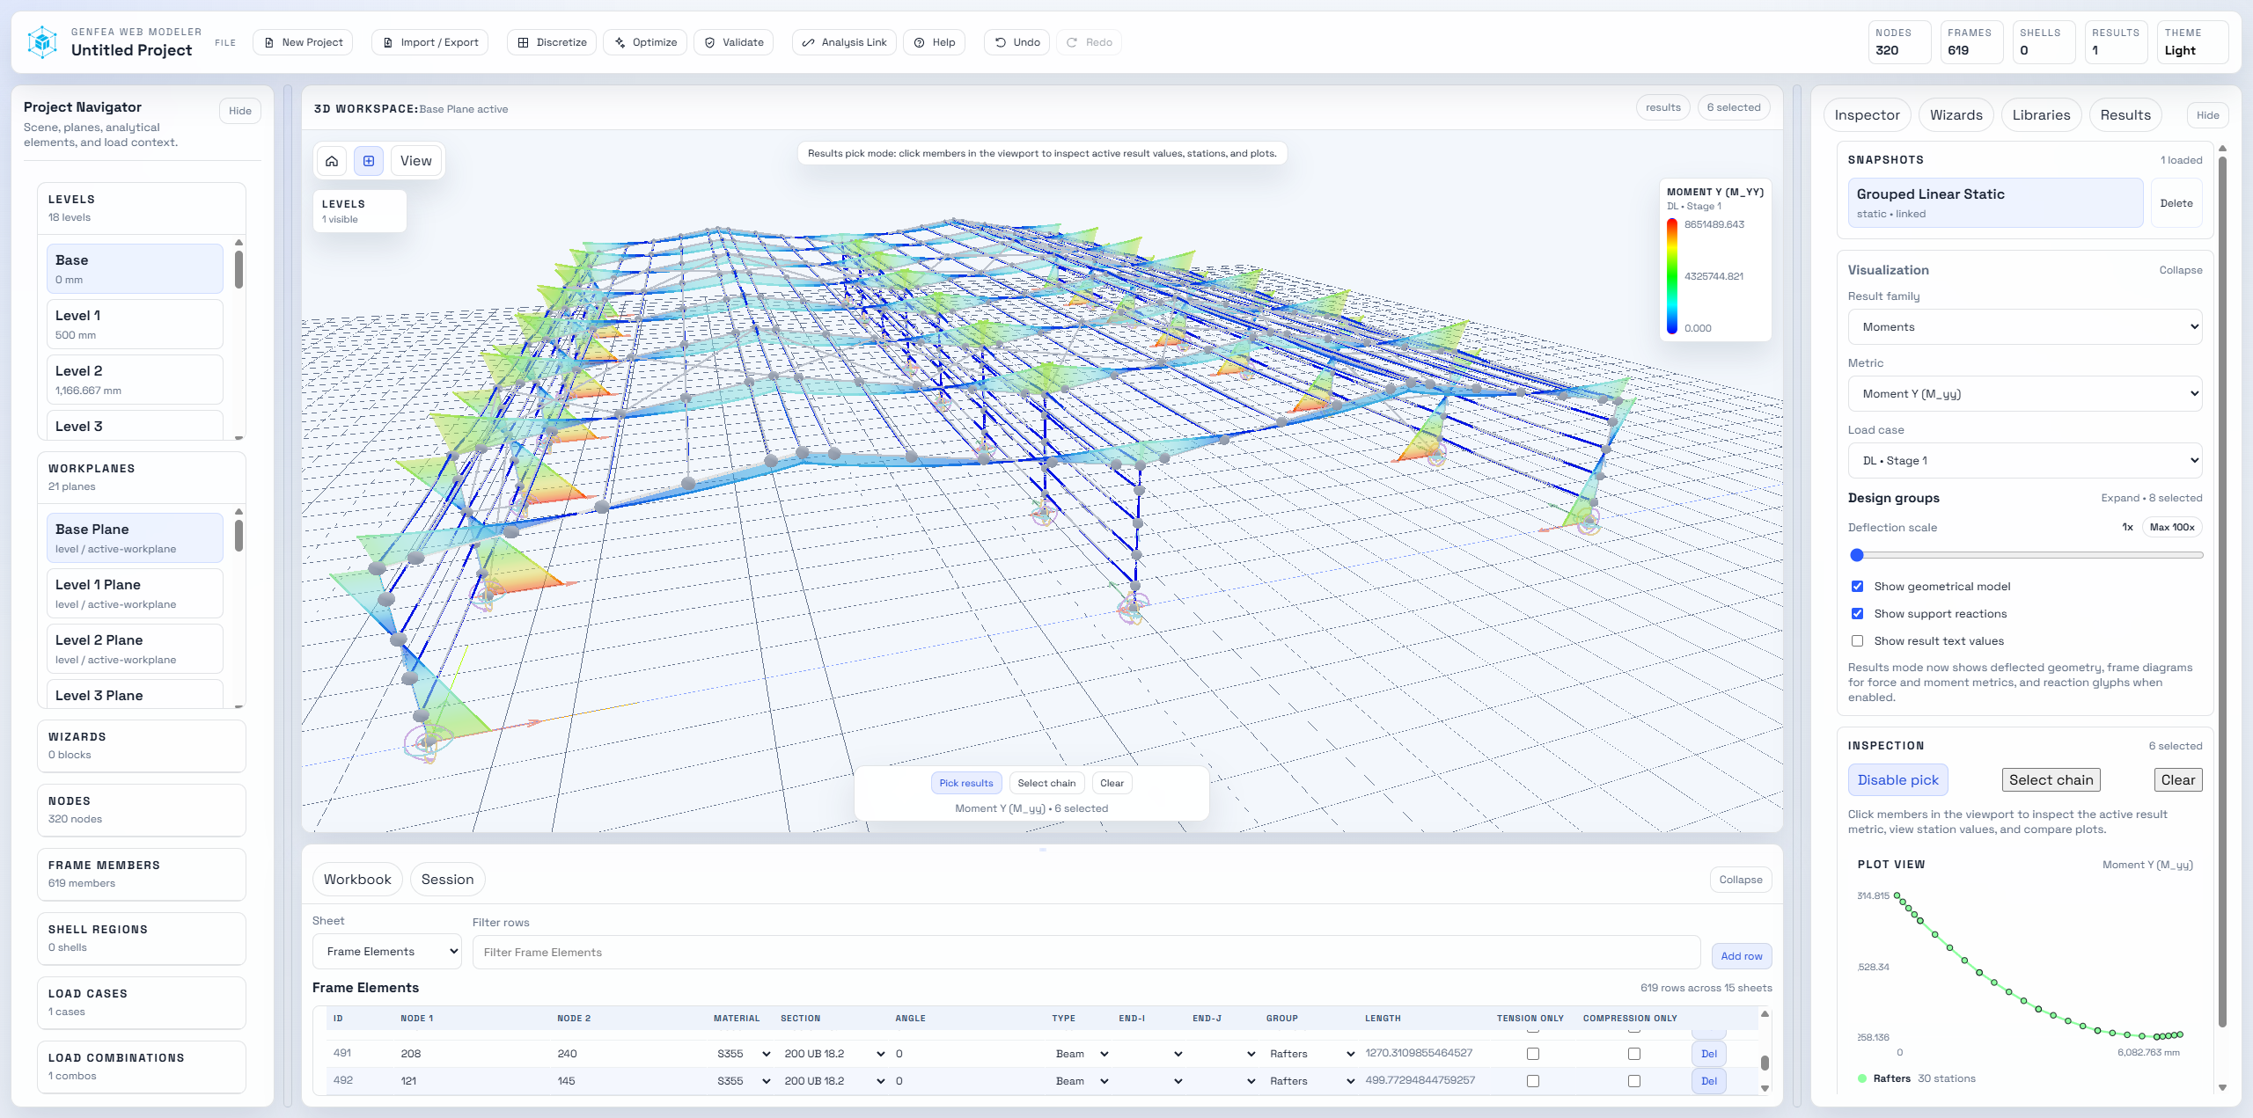Create a New Project from the toolbar

tap(302, 41)
